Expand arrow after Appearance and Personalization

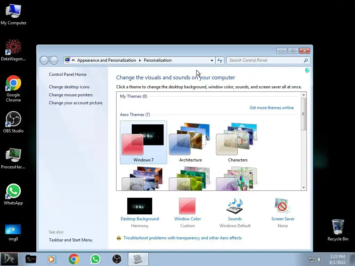click(x=140, y=60)
